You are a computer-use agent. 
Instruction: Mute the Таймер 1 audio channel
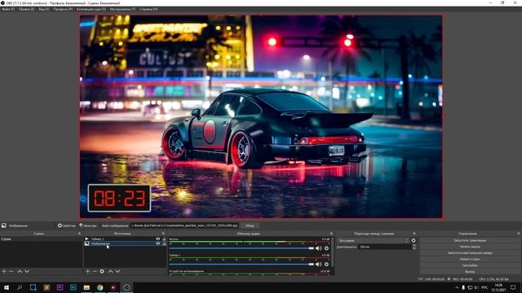click(319, 264)
